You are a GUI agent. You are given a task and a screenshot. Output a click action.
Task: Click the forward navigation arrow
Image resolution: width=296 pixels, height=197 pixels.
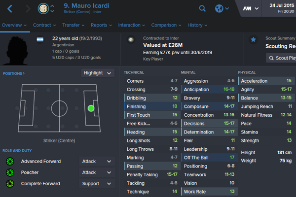click(x=28, y=8)
